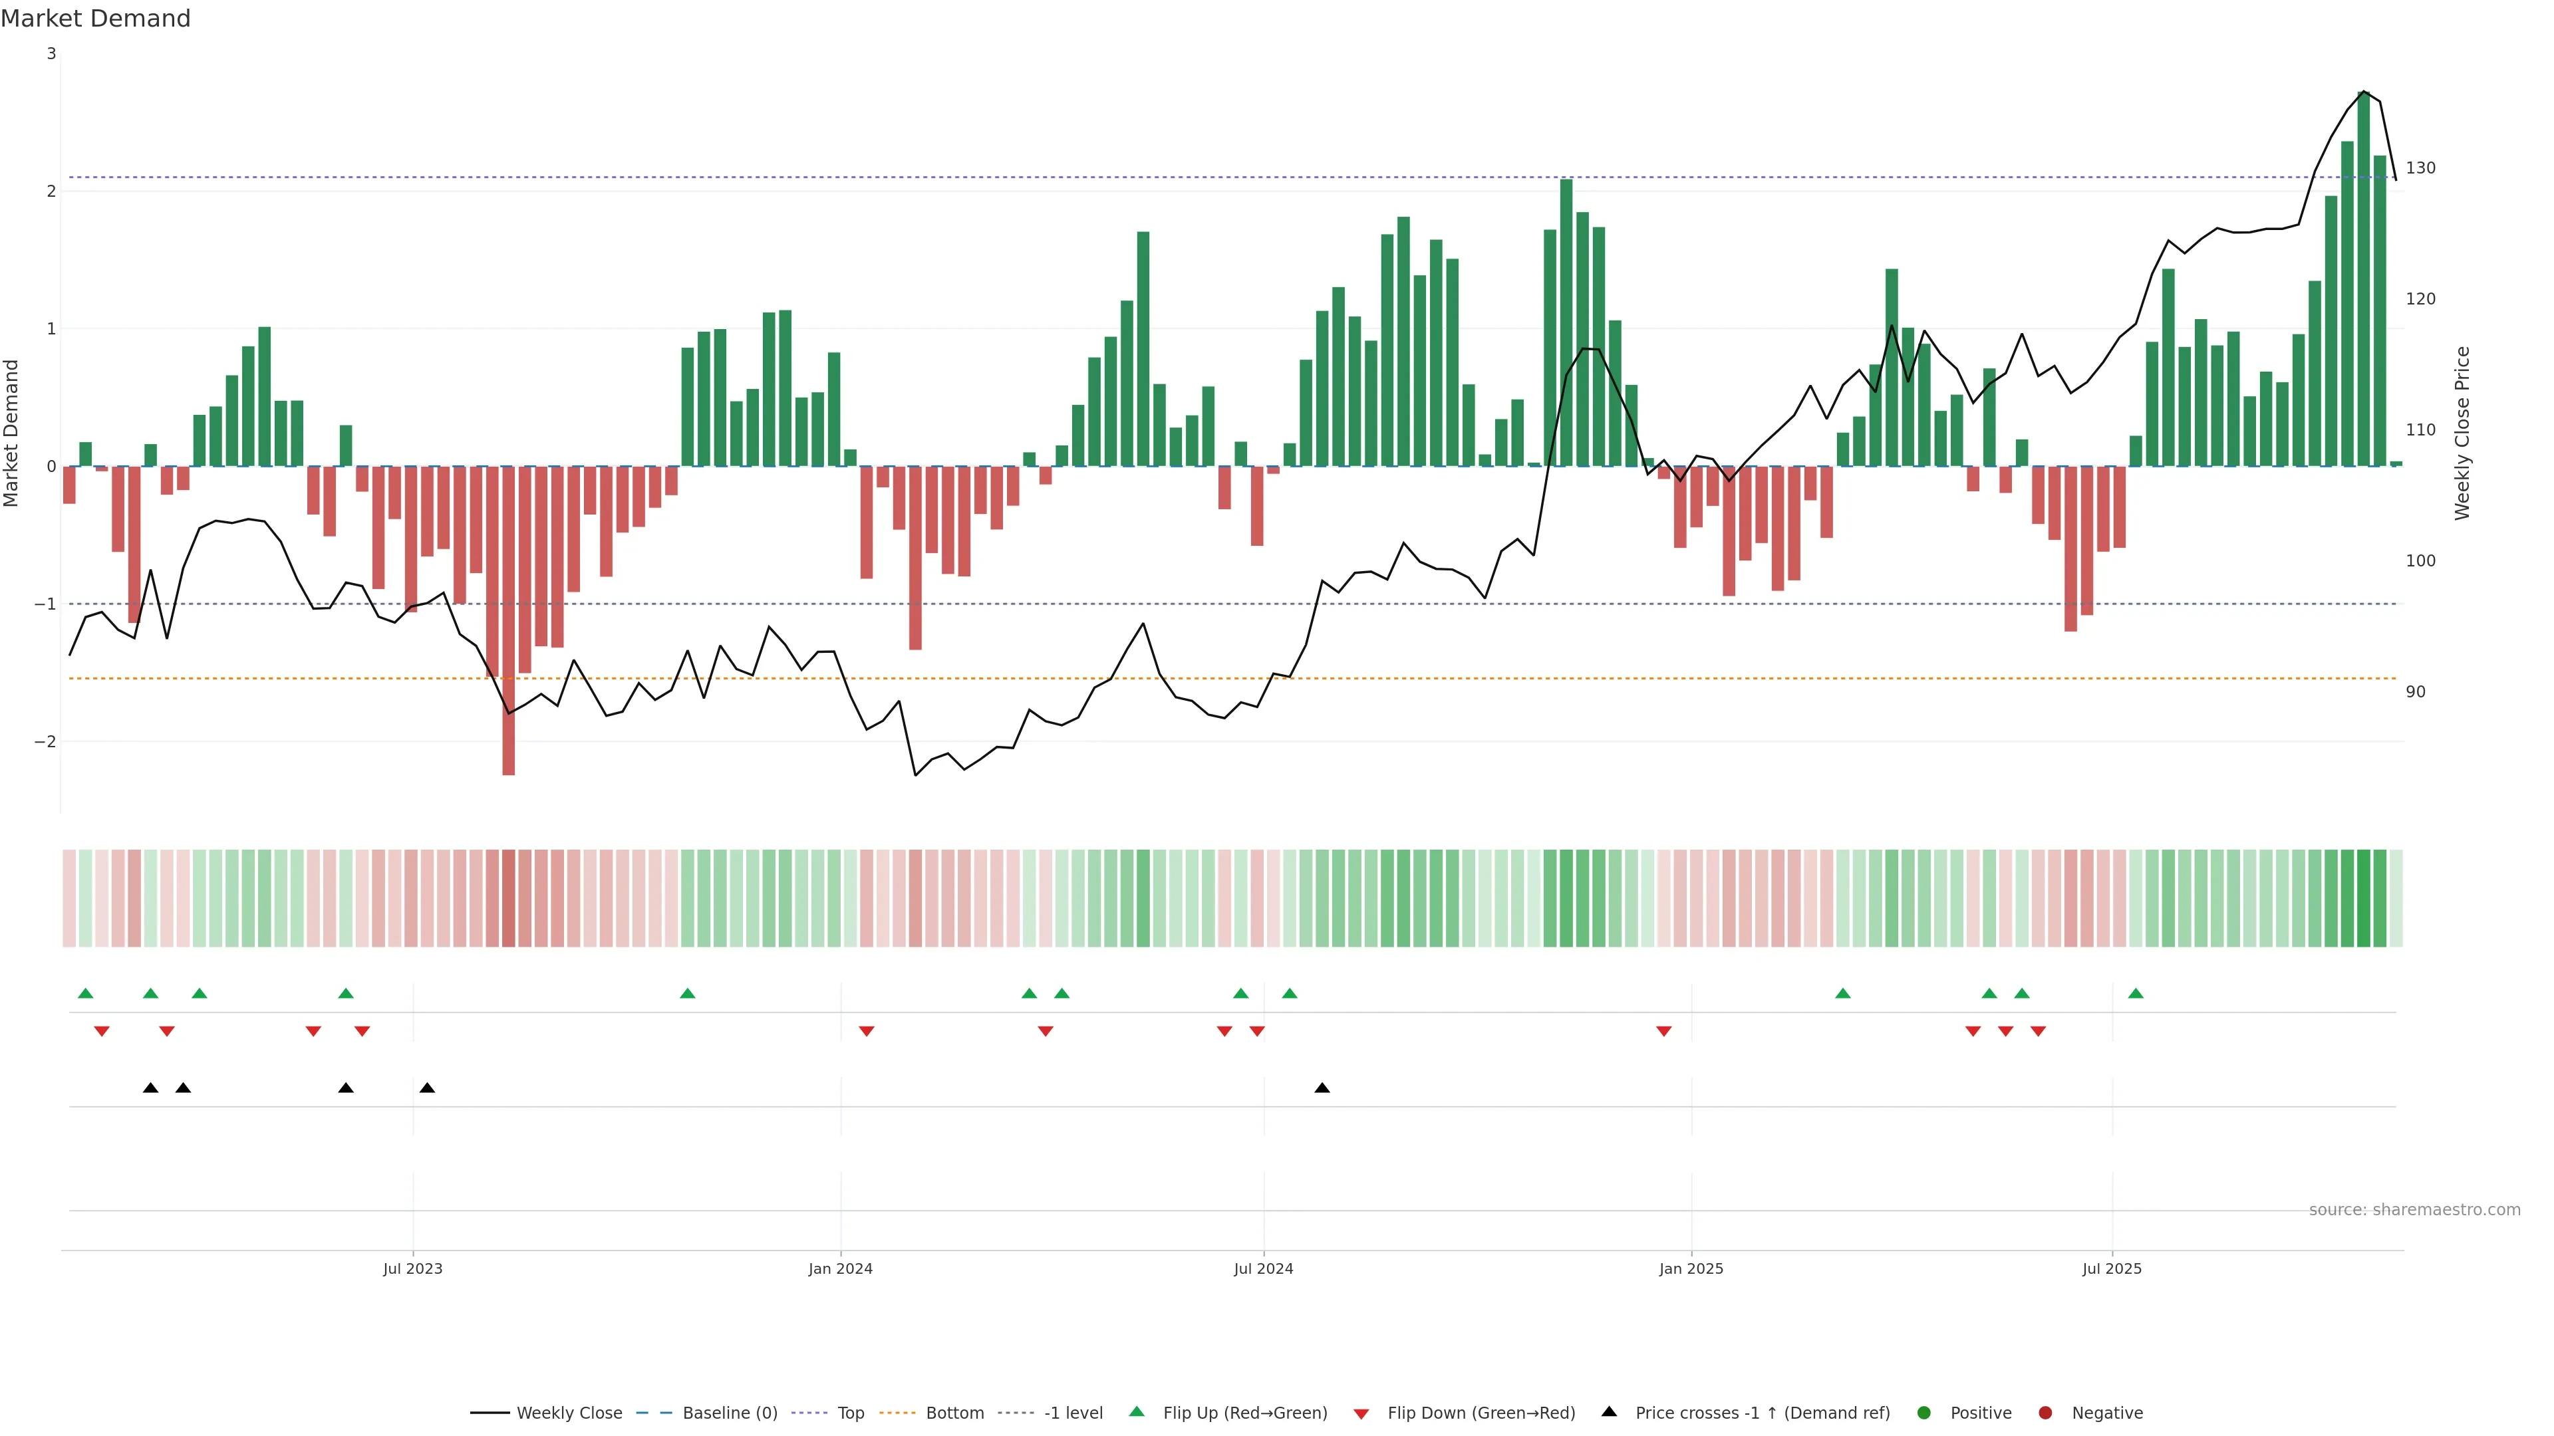The width and height of the screenshot is (2554, 1436).
Task: Click the black triangle marker after Jul 2024
Action: [x=1322, y=1088]
